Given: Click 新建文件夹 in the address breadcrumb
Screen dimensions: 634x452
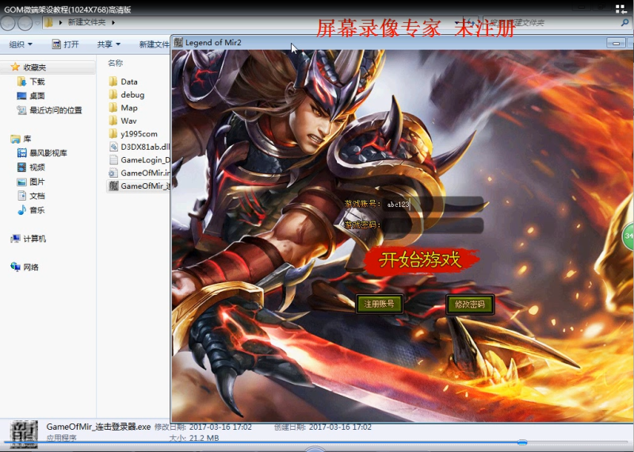Looking at the screenshot, I should point(86,22).
